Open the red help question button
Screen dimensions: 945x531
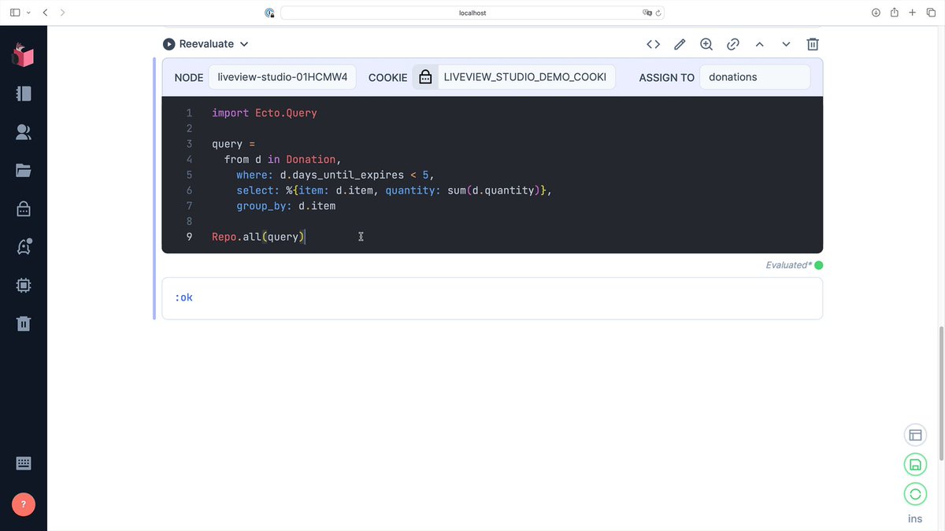tap(24, 504)
